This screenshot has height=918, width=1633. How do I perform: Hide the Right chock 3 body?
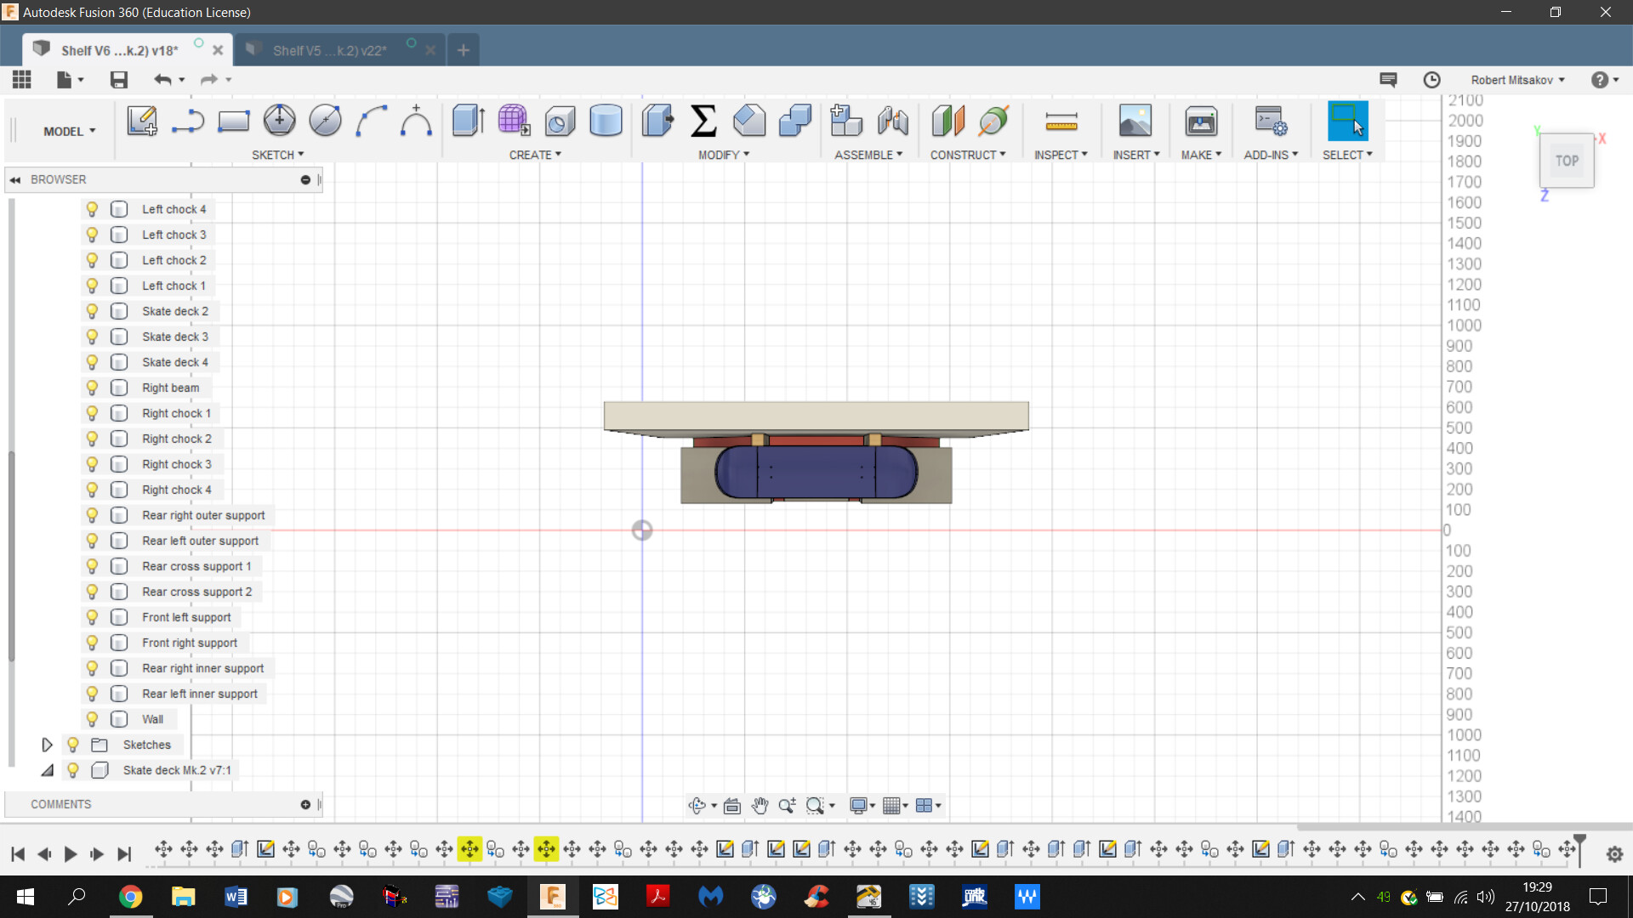tap(92, 464)
